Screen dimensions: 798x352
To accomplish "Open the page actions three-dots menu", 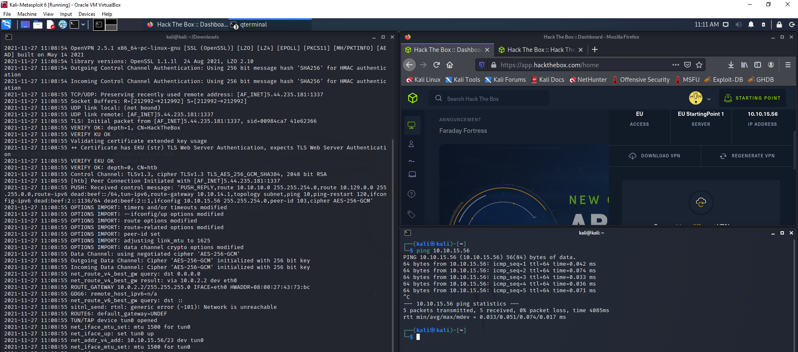I will (x=676, y=65).
